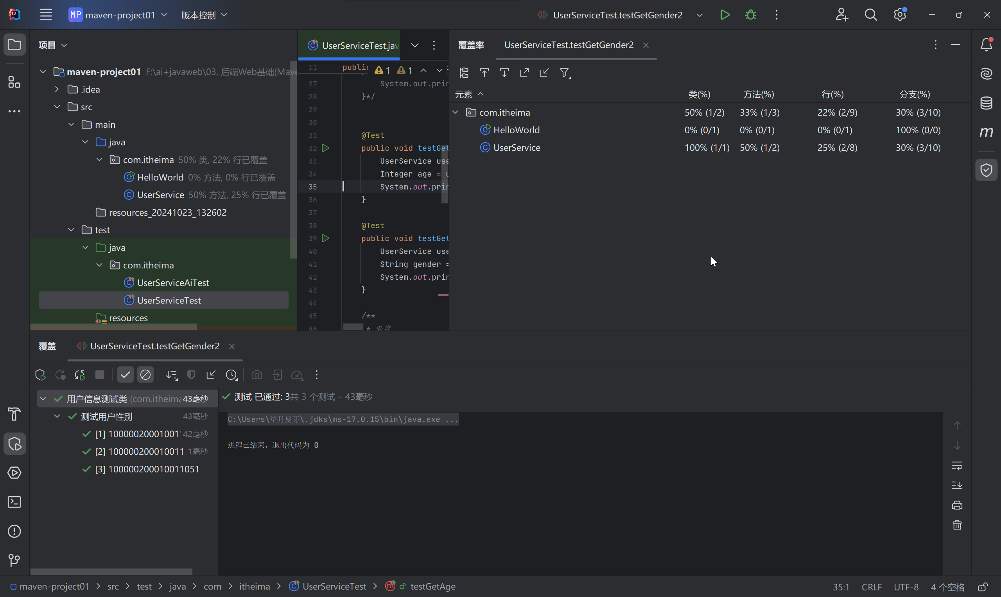Open the run configuration dropdown arrow
This screenshot has height=597, width=1001.
(x=700, y=15)
